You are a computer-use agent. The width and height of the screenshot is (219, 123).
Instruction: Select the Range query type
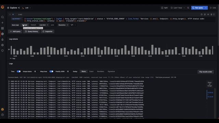(25, 25)
